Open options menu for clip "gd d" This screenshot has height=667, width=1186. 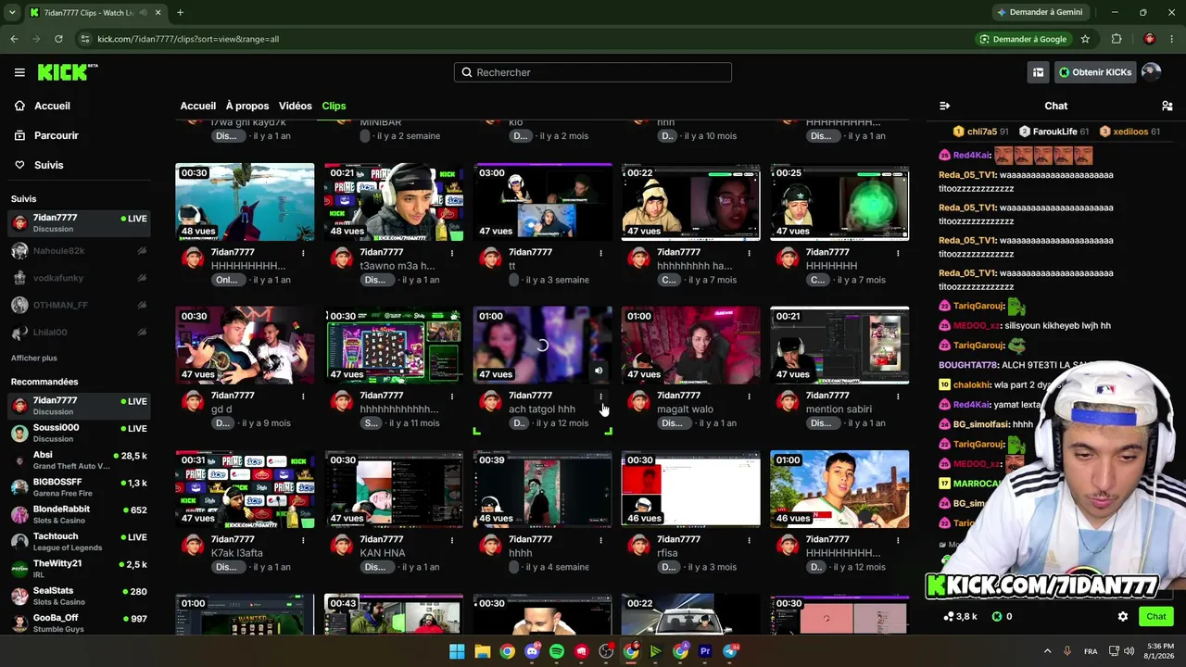pyautogui.click(x=303, y=396)
